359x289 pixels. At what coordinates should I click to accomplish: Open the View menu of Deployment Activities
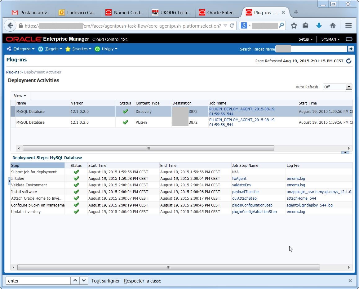point(20,96)
